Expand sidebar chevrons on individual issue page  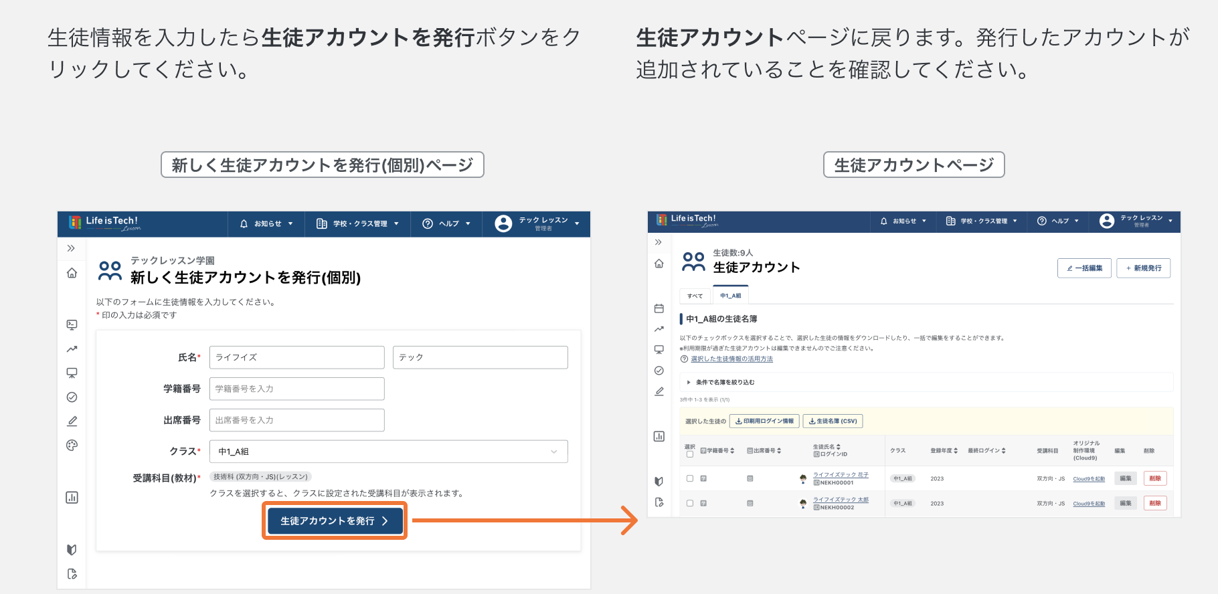71,249
